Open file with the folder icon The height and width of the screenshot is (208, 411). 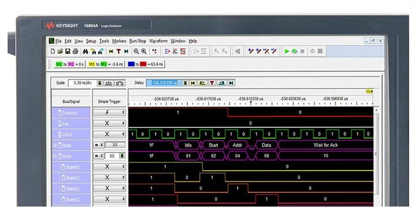[60, 51]
